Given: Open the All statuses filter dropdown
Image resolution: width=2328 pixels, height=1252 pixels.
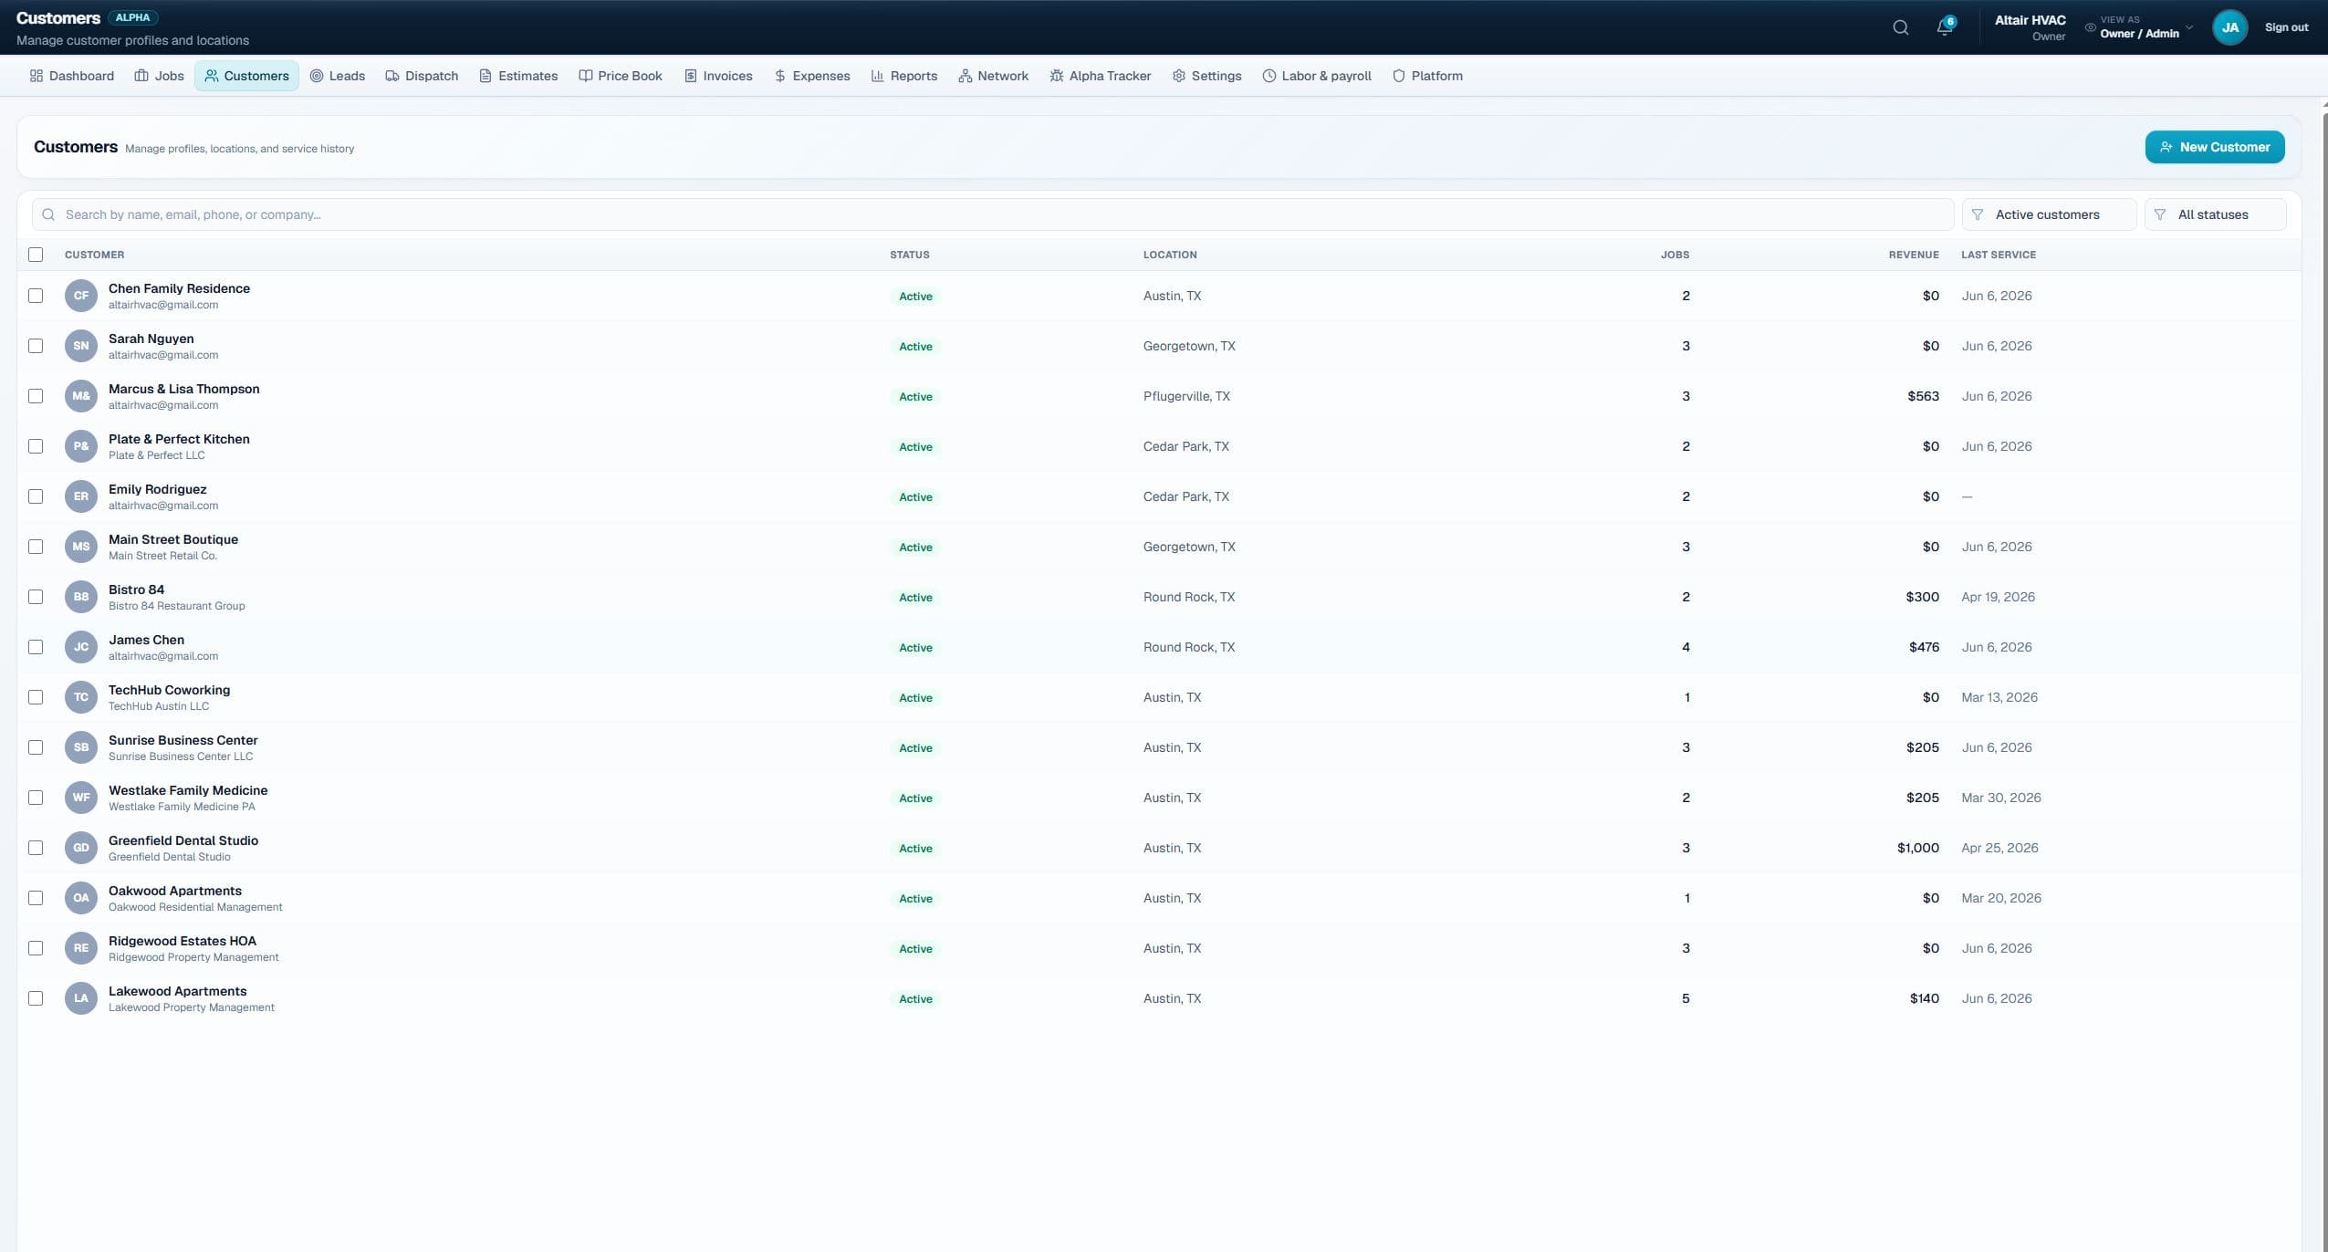Looking at the screenshot, I should pos(2215,214).
